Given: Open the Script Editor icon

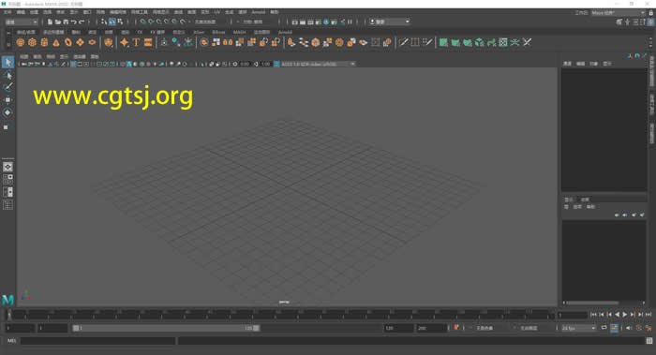Looking at the screenshot, I should coord(649,341).
